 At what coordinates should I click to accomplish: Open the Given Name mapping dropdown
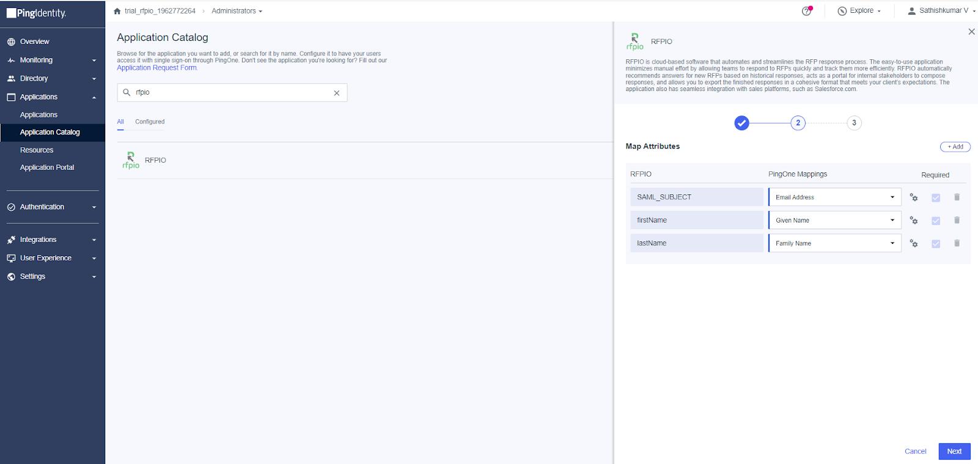point(835,220)
